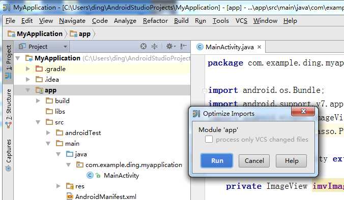Open the VCS menu

click(x=241, y=21)
